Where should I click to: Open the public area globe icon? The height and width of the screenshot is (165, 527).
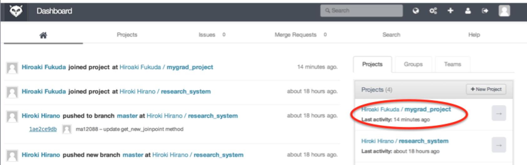416,11
